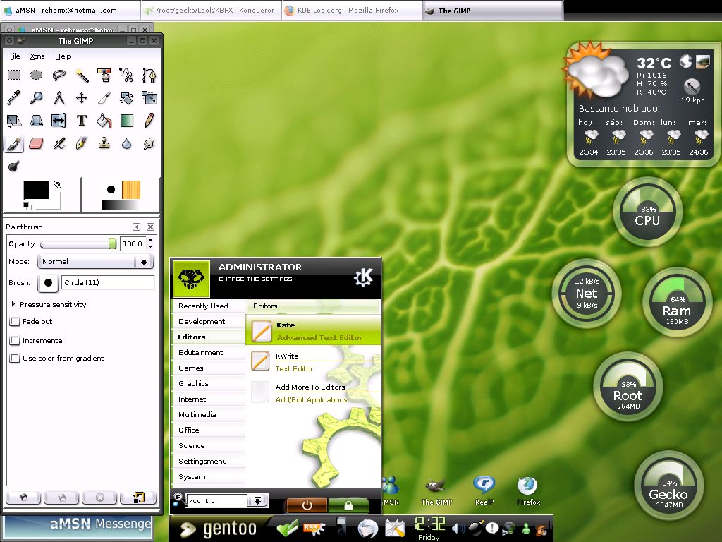Select the Text tool
This screenshot has height=542, width=722.
tap(82, 121)
